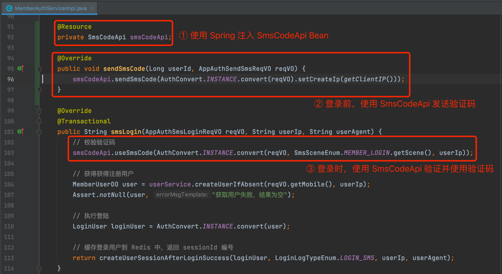Click the errorMsgTemplate parameter hint
This screenshot has width=502, height=274.
[x=182, y=195]
